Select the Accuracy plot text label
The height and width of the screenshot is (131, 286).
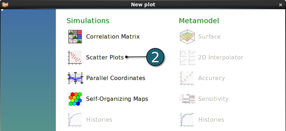click(211, 78)
